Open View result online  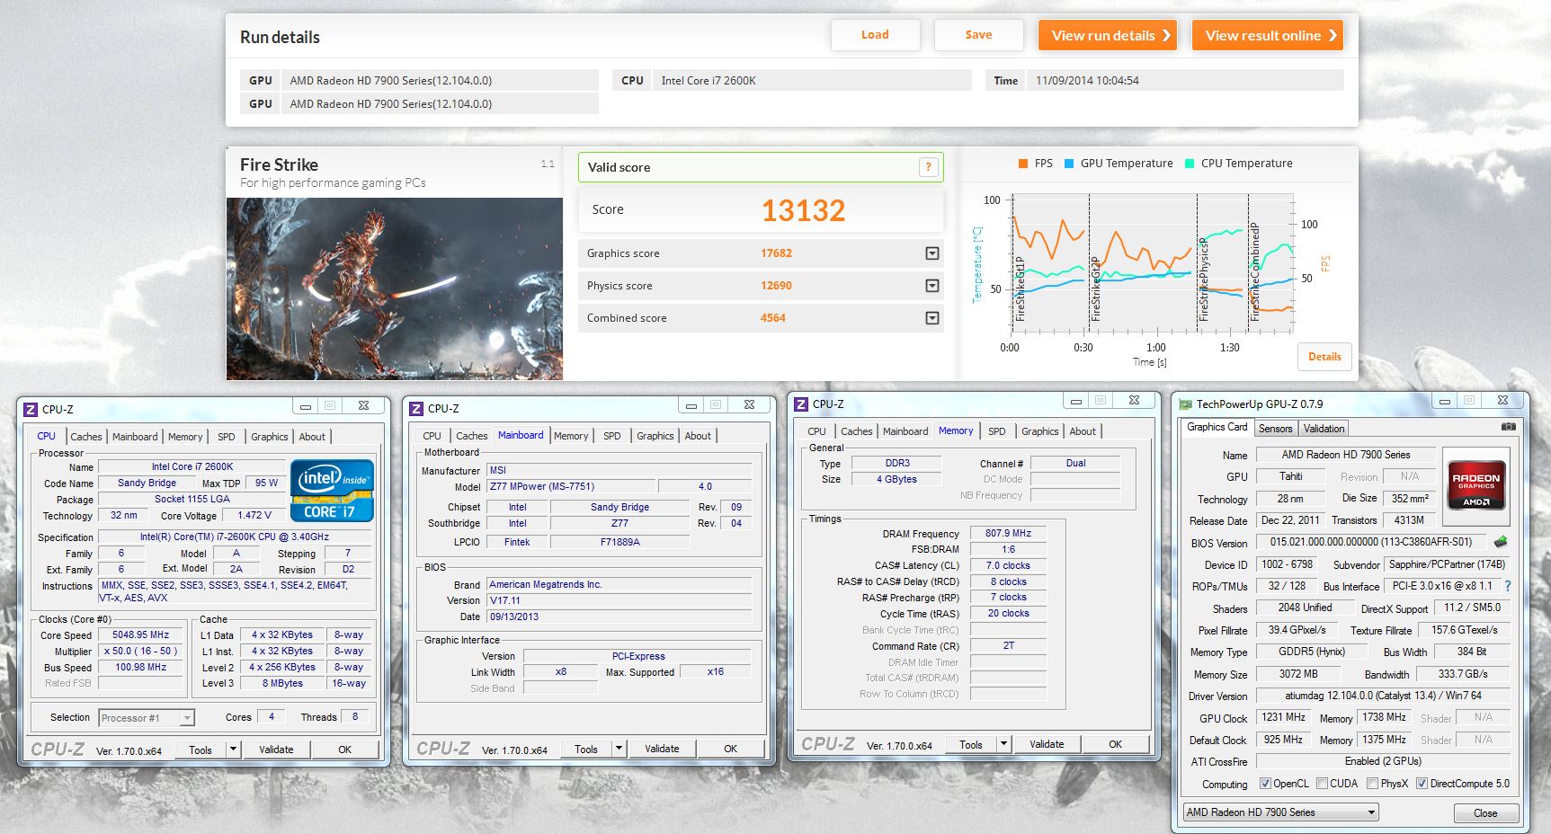[x=1268, y=35]
